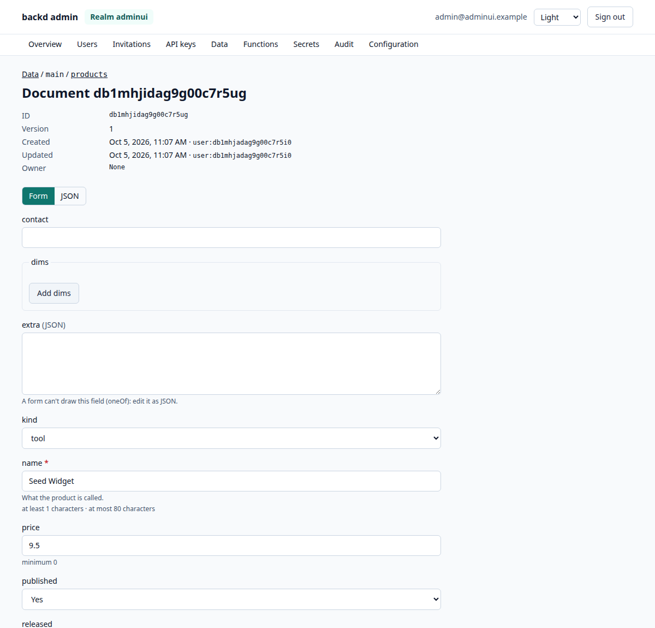
Task: Open the published dropdown set to Yes
Action: point(231,599)
